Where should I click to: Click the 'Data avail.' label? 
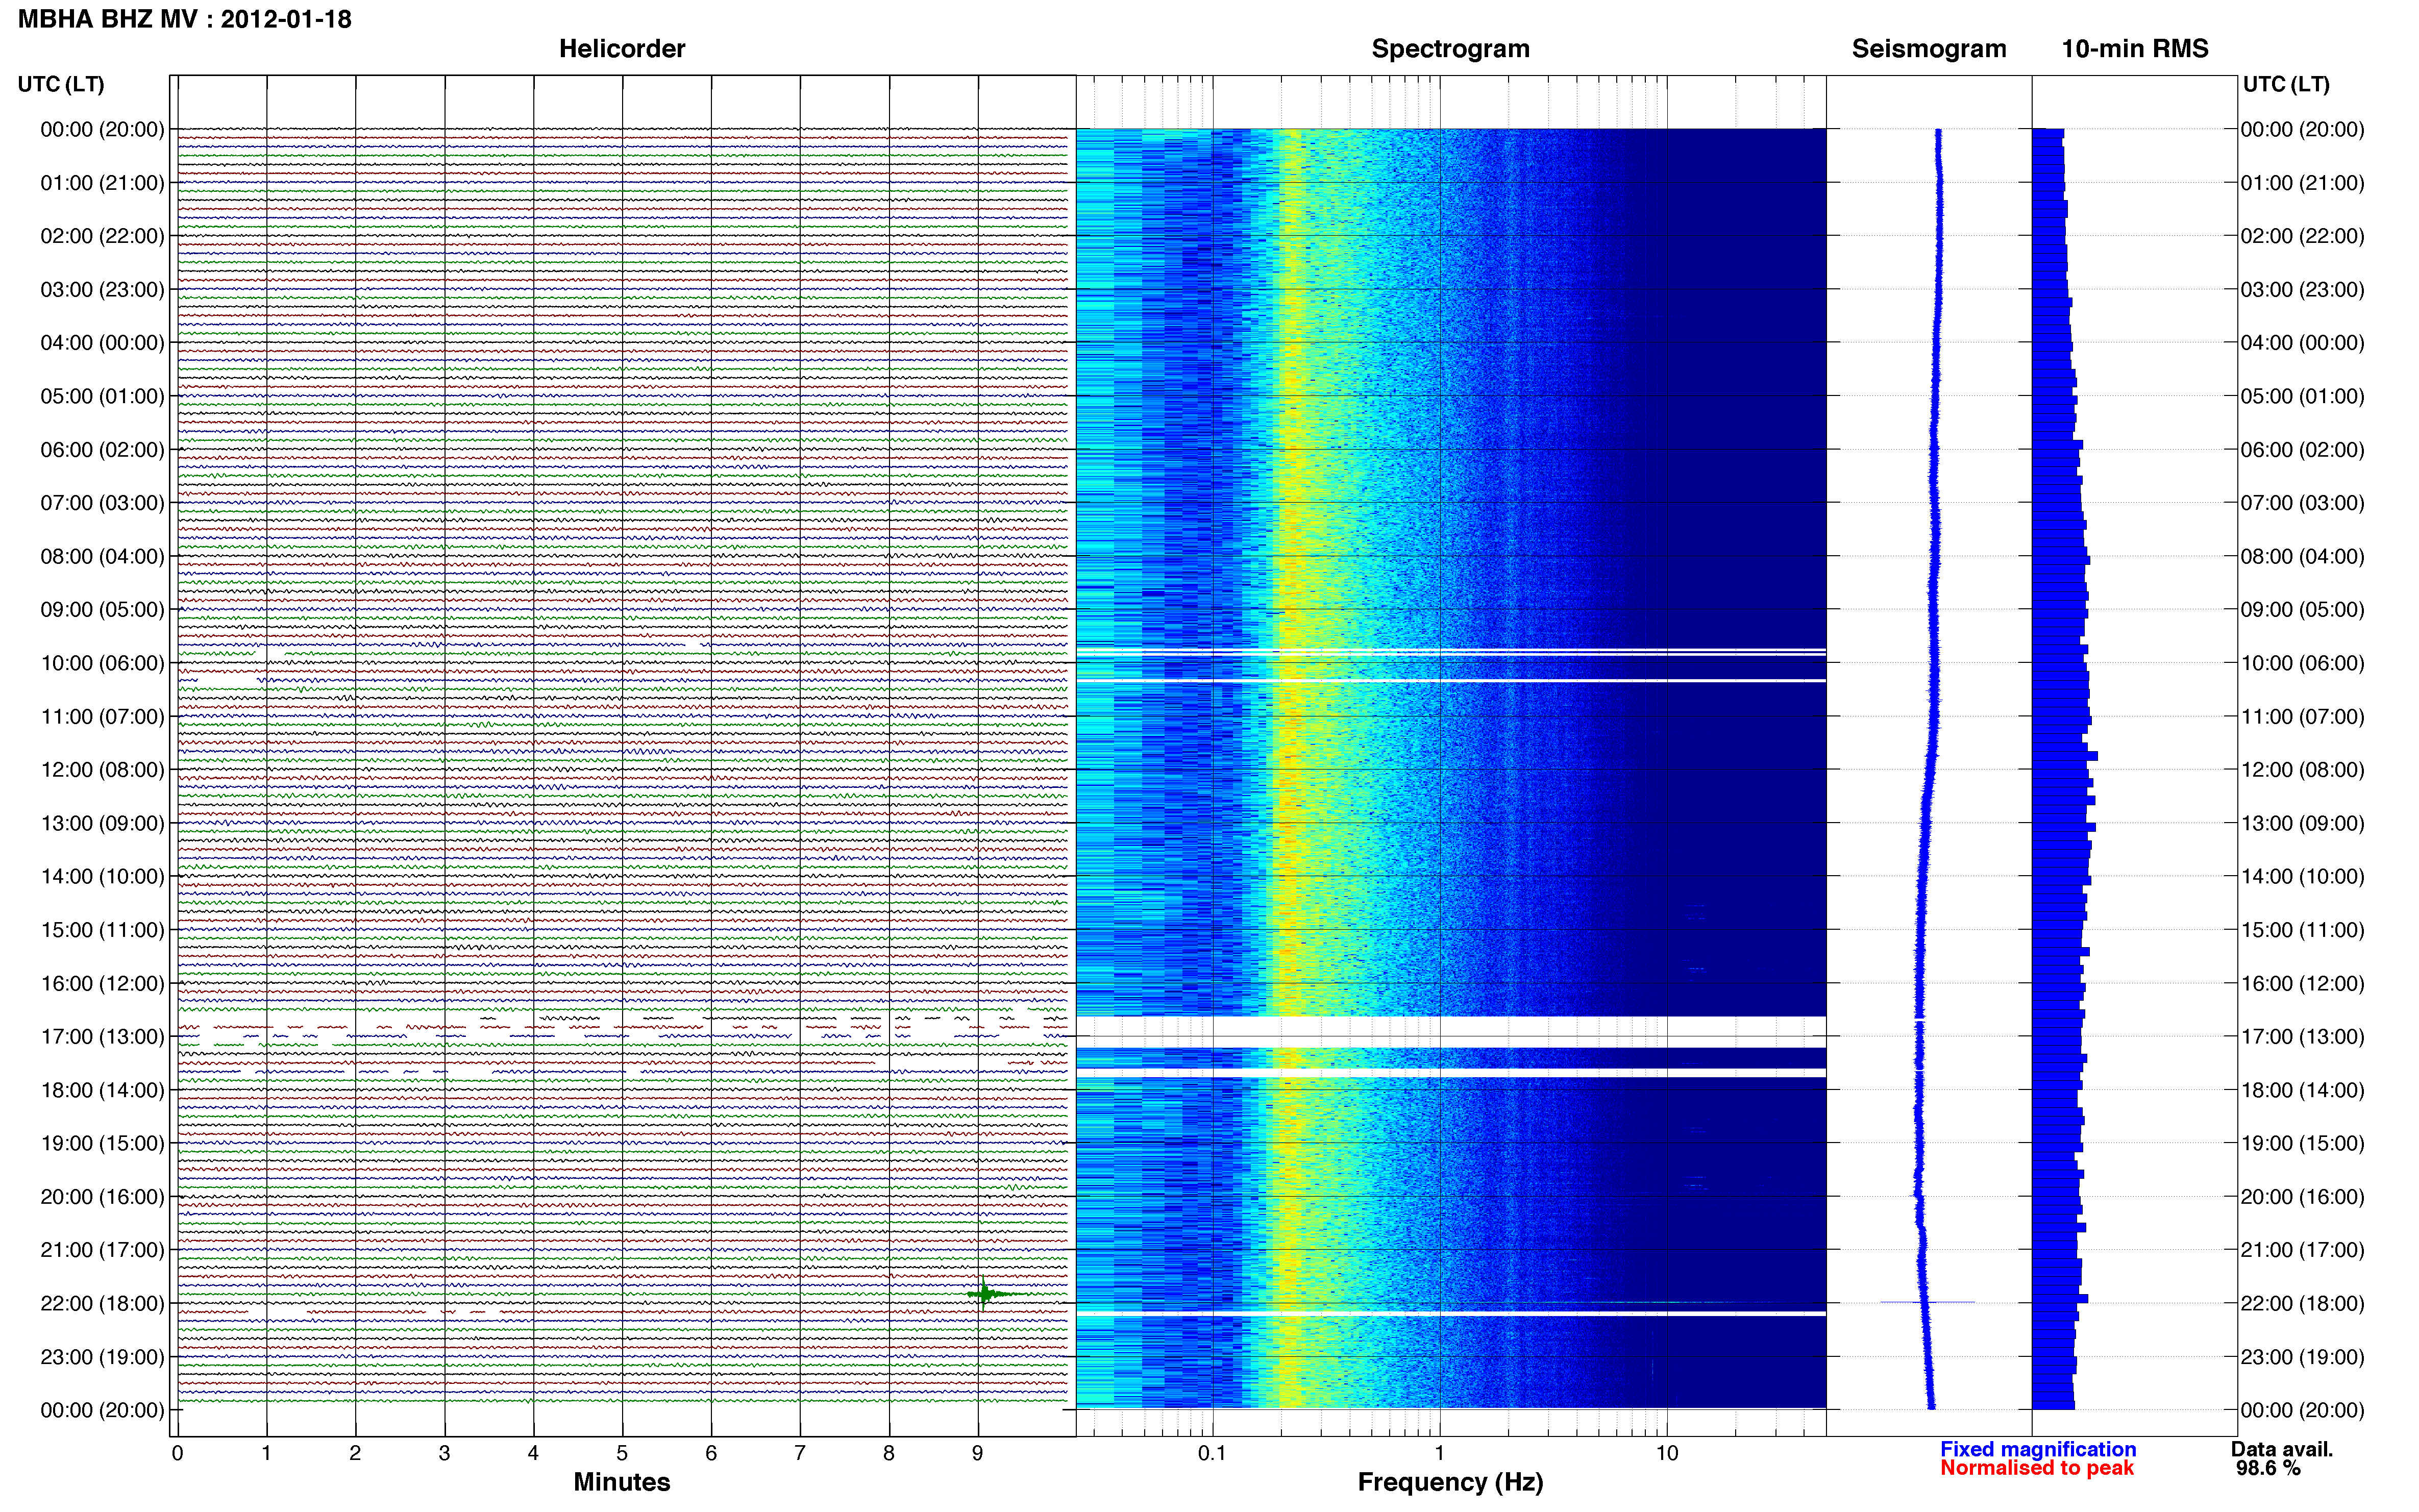[x=2282, y=1449]
